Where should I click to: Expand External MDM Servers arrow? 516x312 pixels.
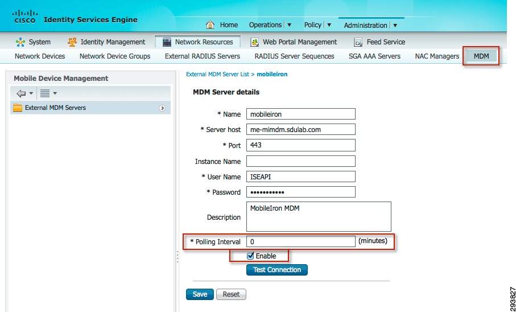click(162, 108)
